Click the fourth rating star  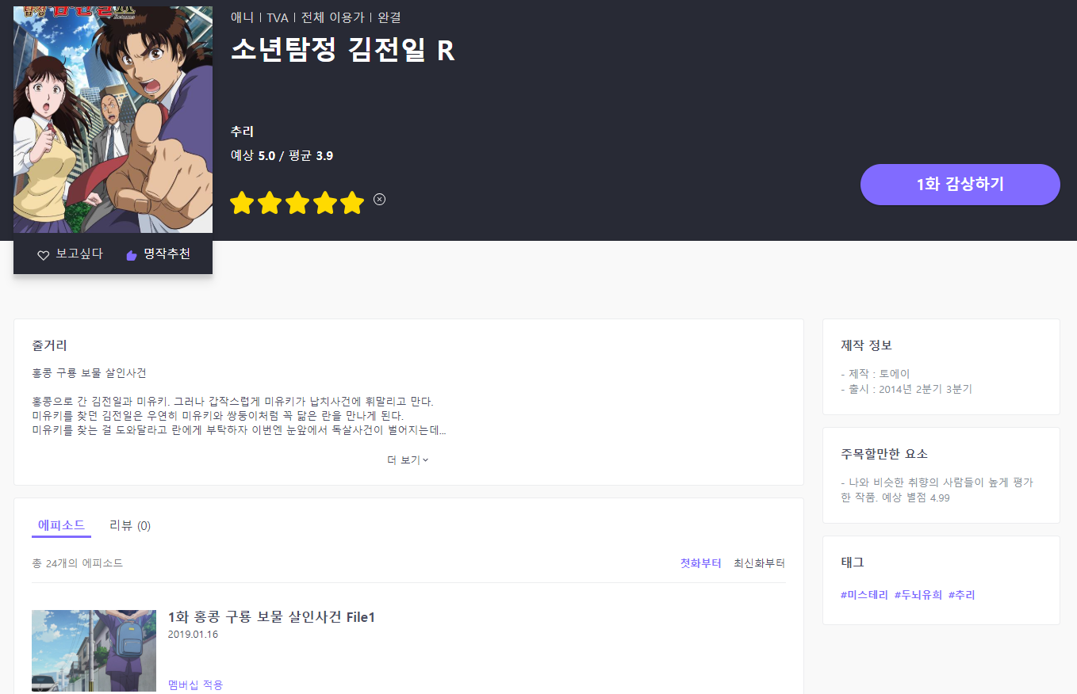[324, 204]
